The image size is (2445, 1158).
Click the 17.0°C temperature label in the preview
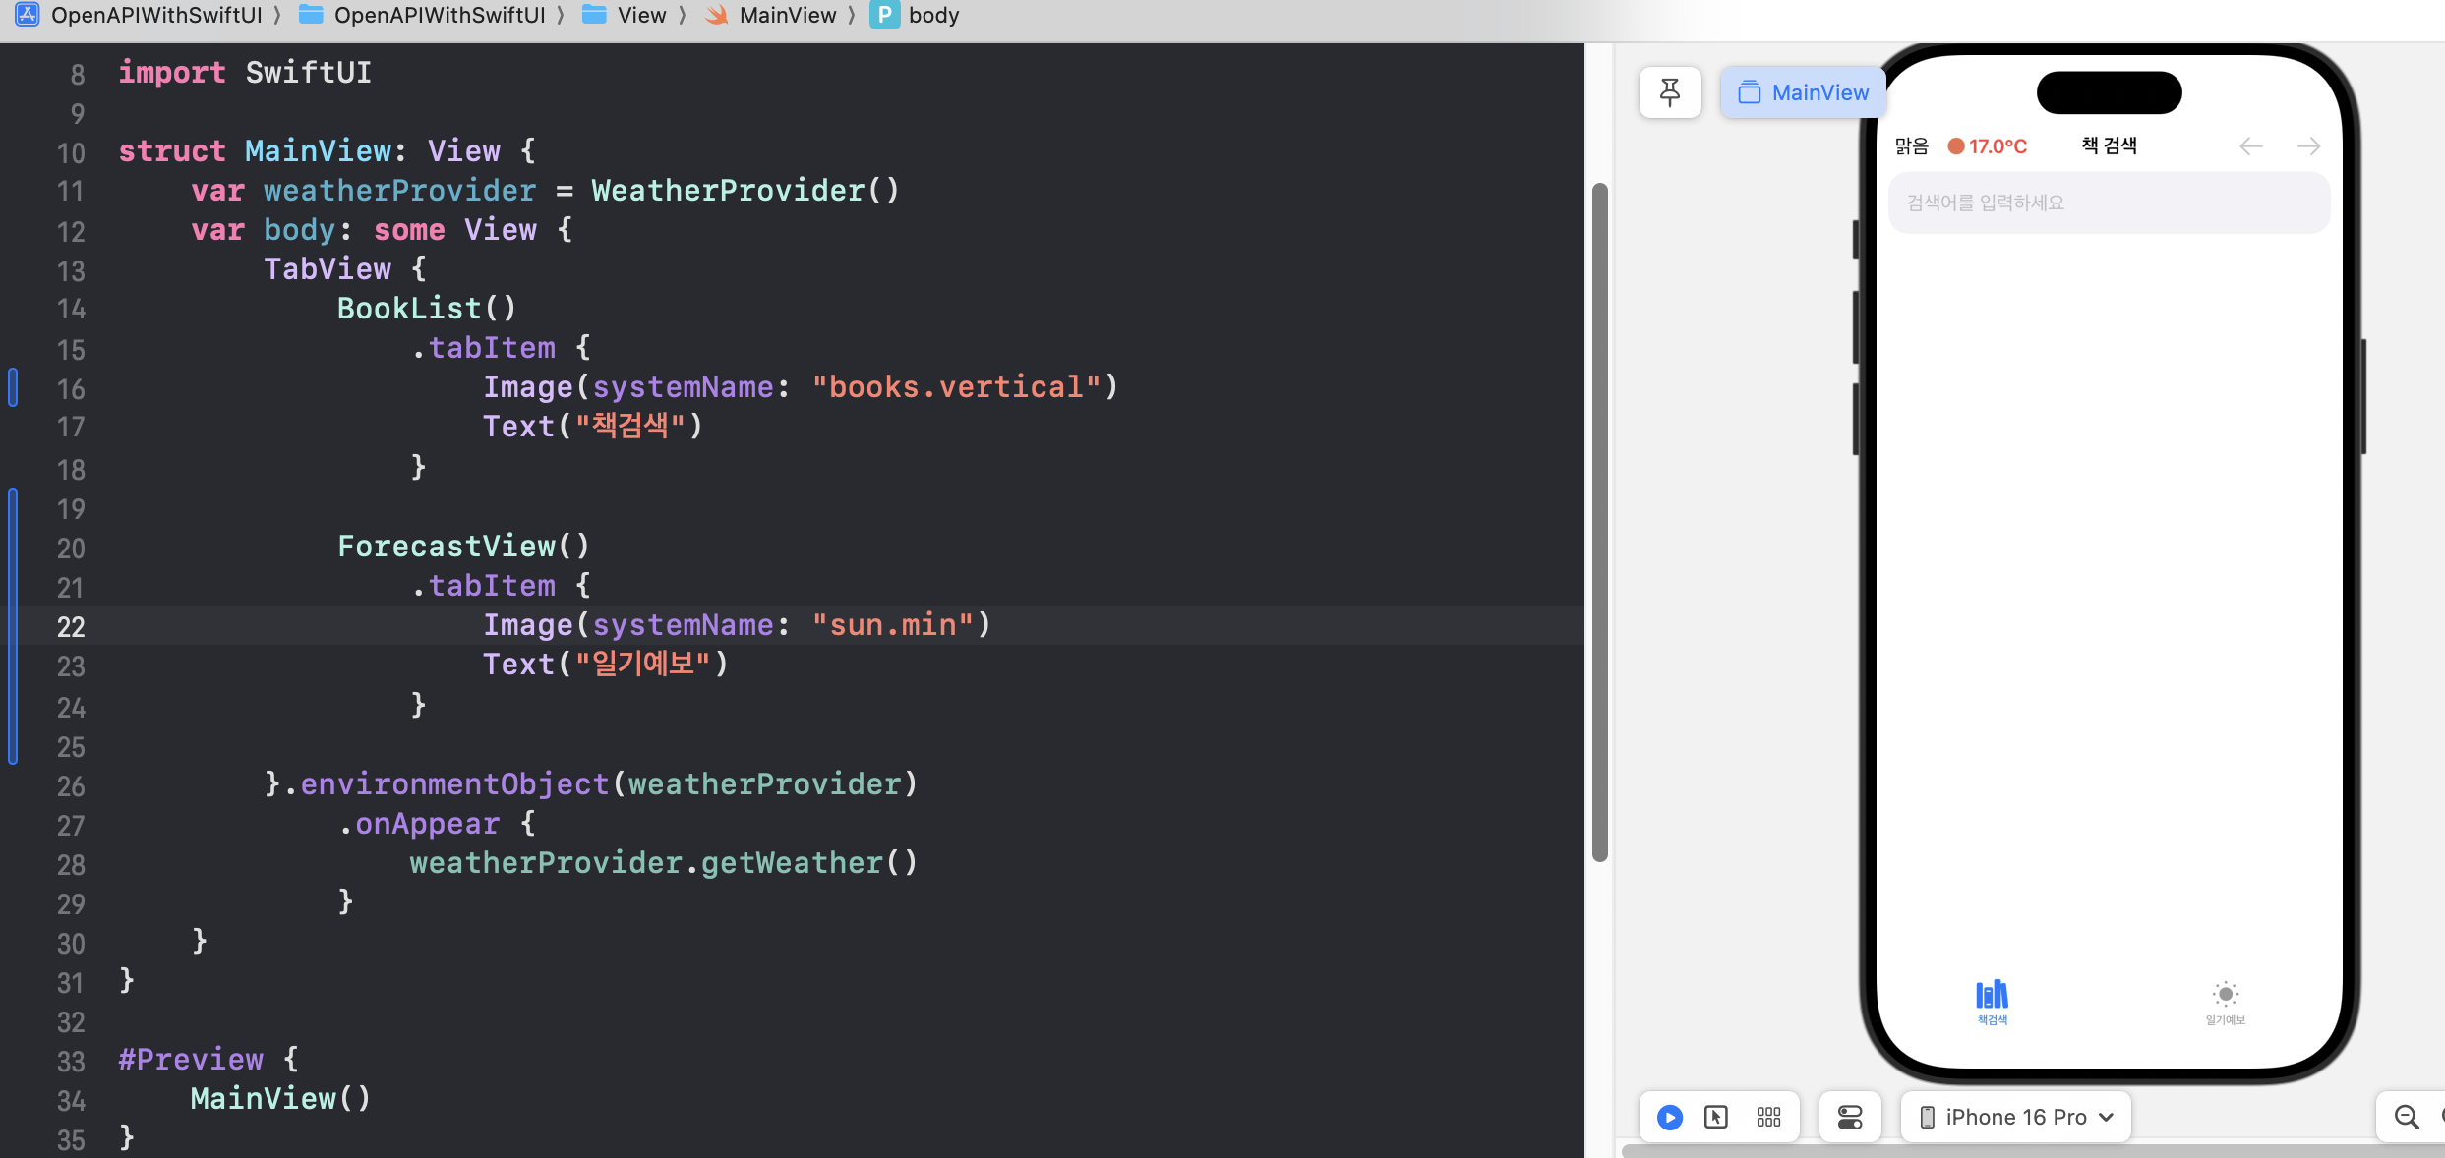[1997, 146]
